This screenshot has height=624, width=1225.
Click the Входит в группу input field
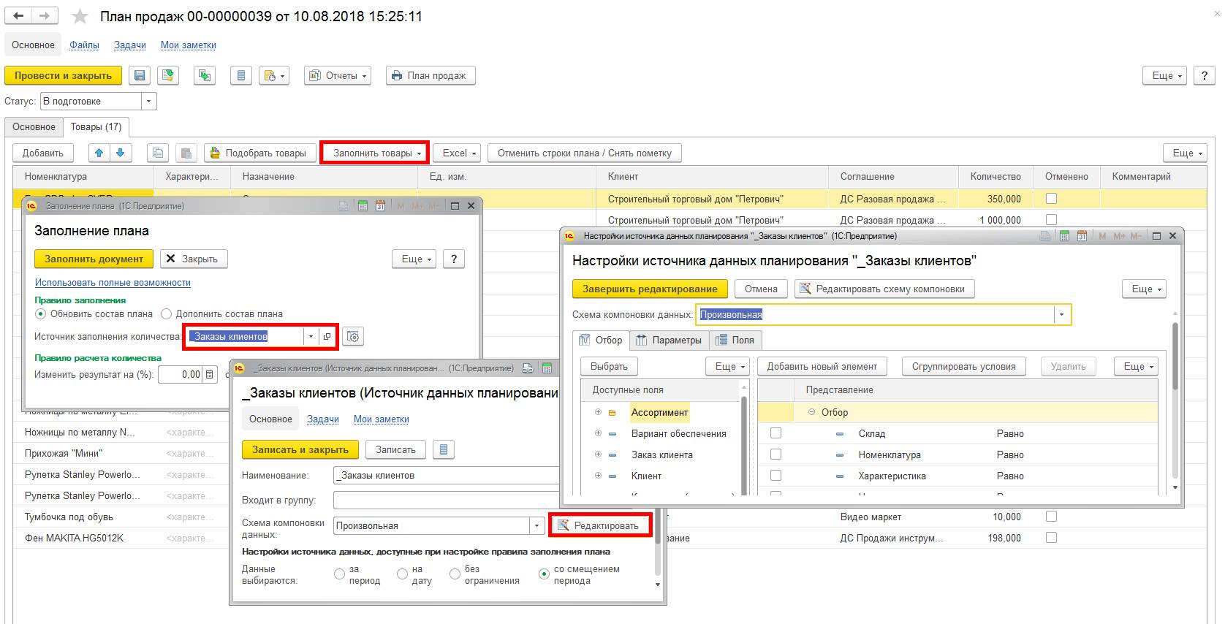pyautogui.click(x=447, y=501)
